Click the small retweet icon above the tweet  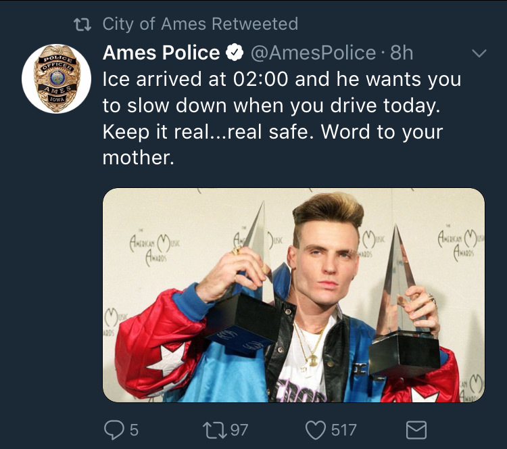pos(84,25)
